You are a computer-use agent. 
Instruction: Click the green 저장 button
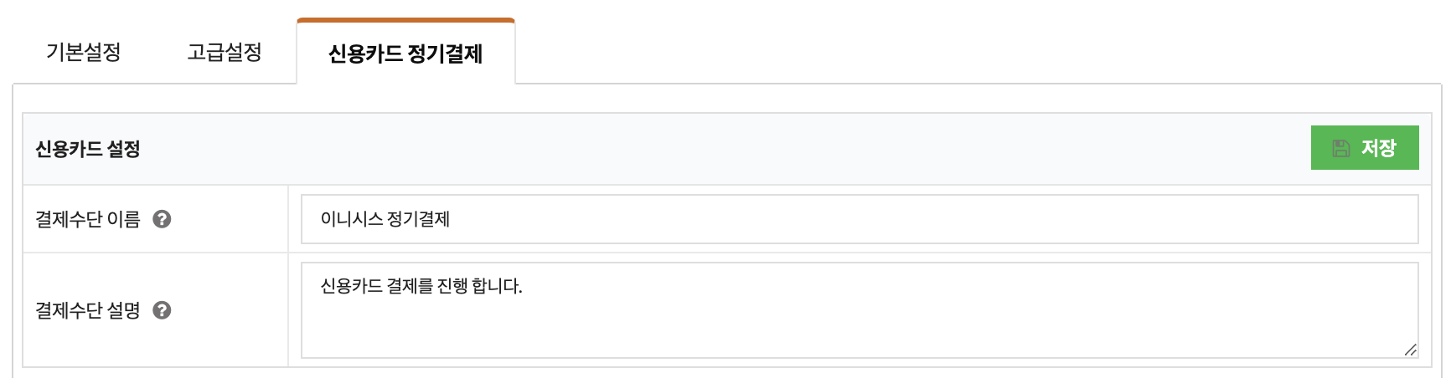1365,148
